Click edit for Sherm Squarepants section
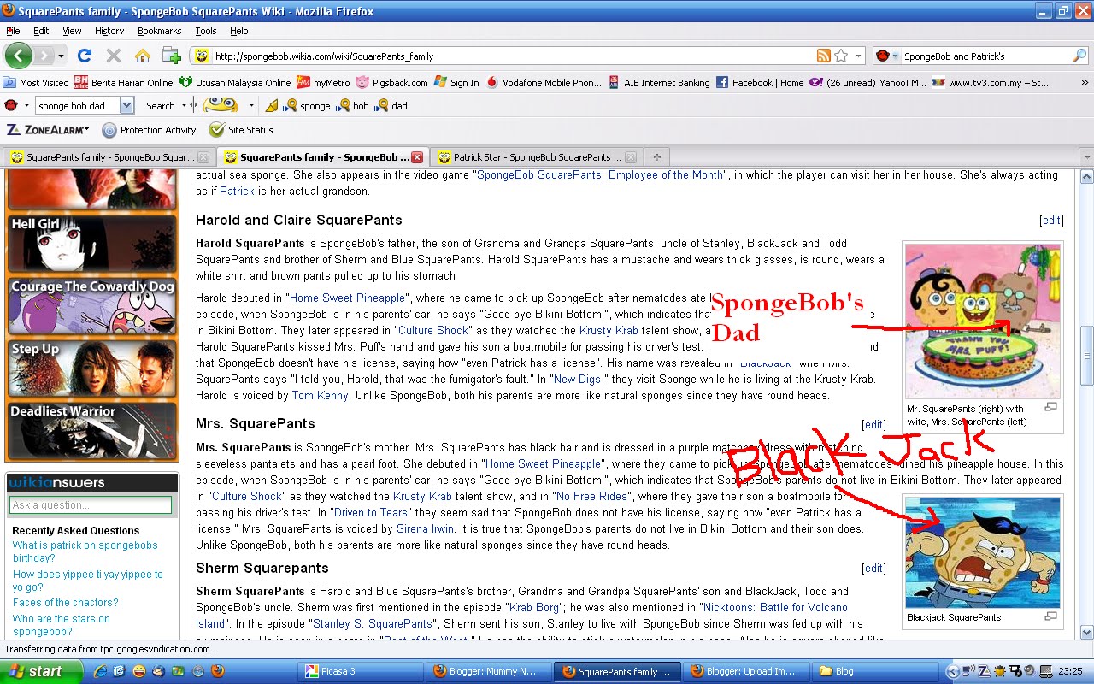Screen dimensions: 1094x684 (x=873, y=569)
